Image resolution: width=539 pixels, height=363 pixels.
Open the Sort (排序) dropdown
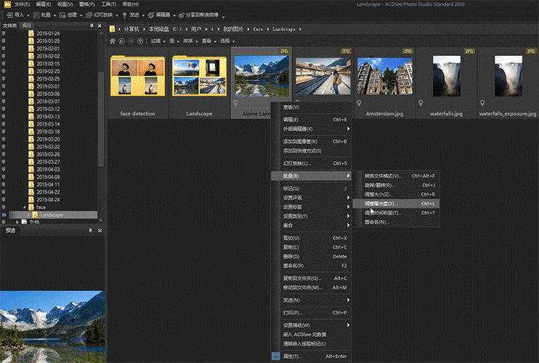pyautogui.click(x=190, y=41)
